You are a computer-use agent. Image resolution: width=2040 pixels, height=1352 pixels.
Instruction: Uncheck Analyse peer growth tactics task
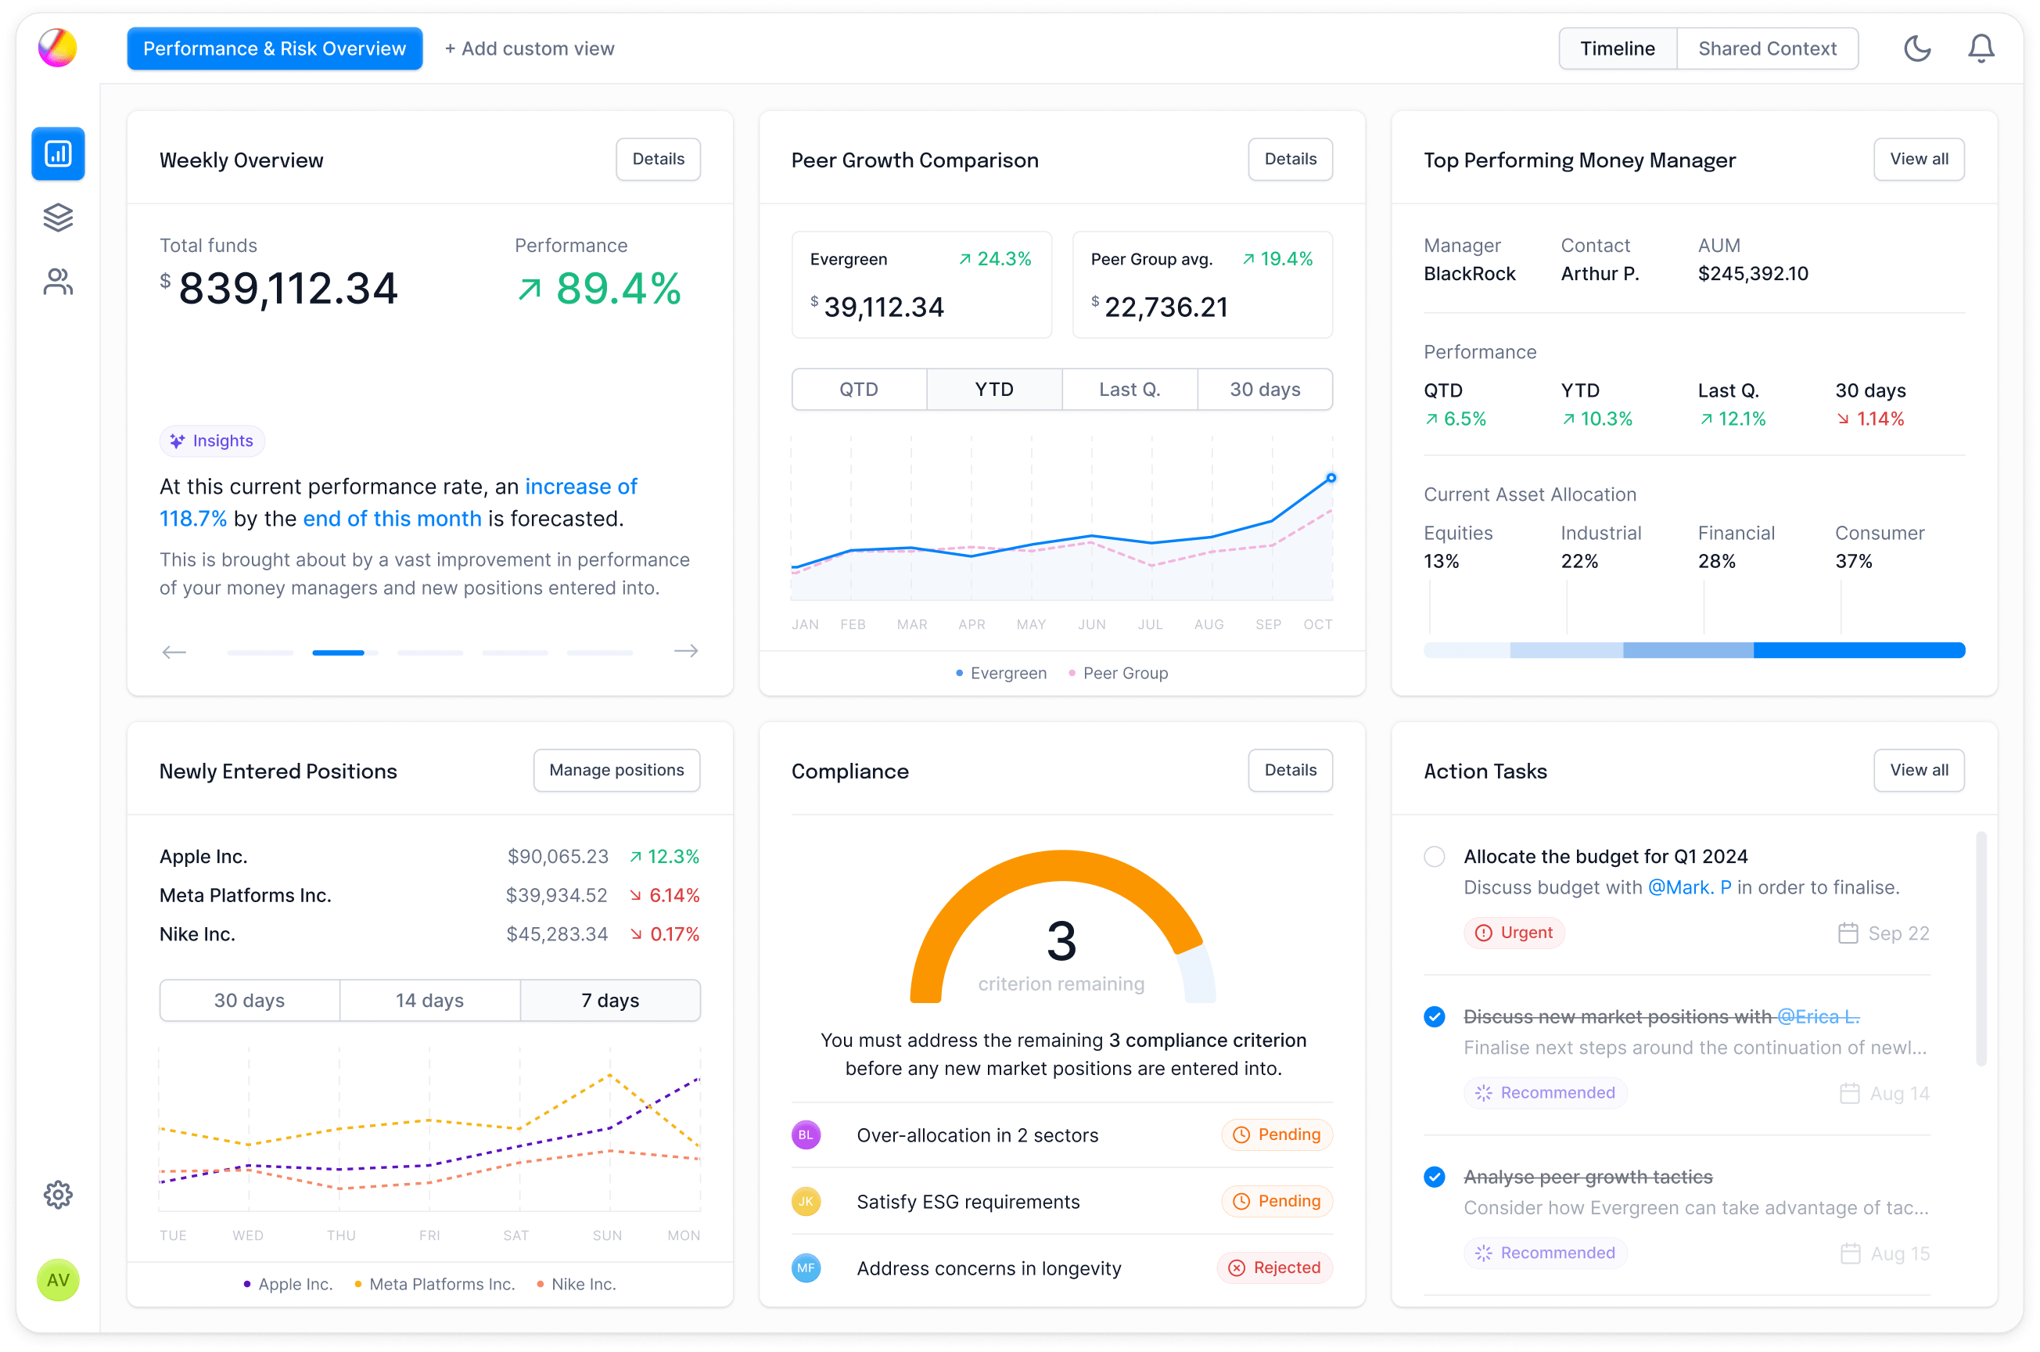pos(1434,1177)
